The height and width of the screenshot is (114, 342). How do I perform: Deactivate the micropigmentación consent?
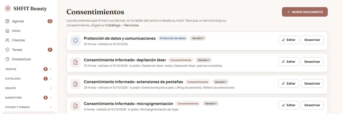point(312,105)
